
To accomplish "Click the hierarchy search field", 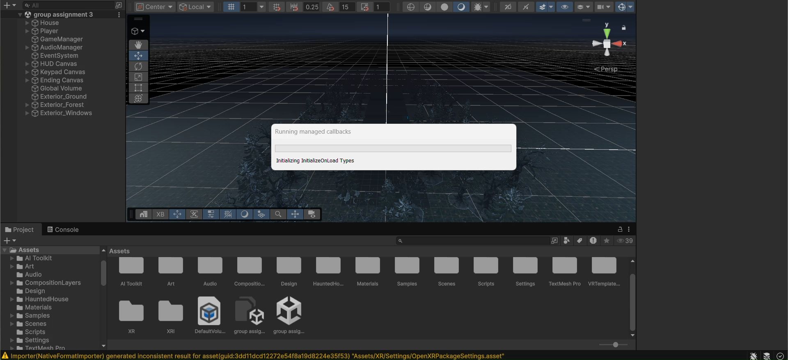I will click(x=68, y=5).
